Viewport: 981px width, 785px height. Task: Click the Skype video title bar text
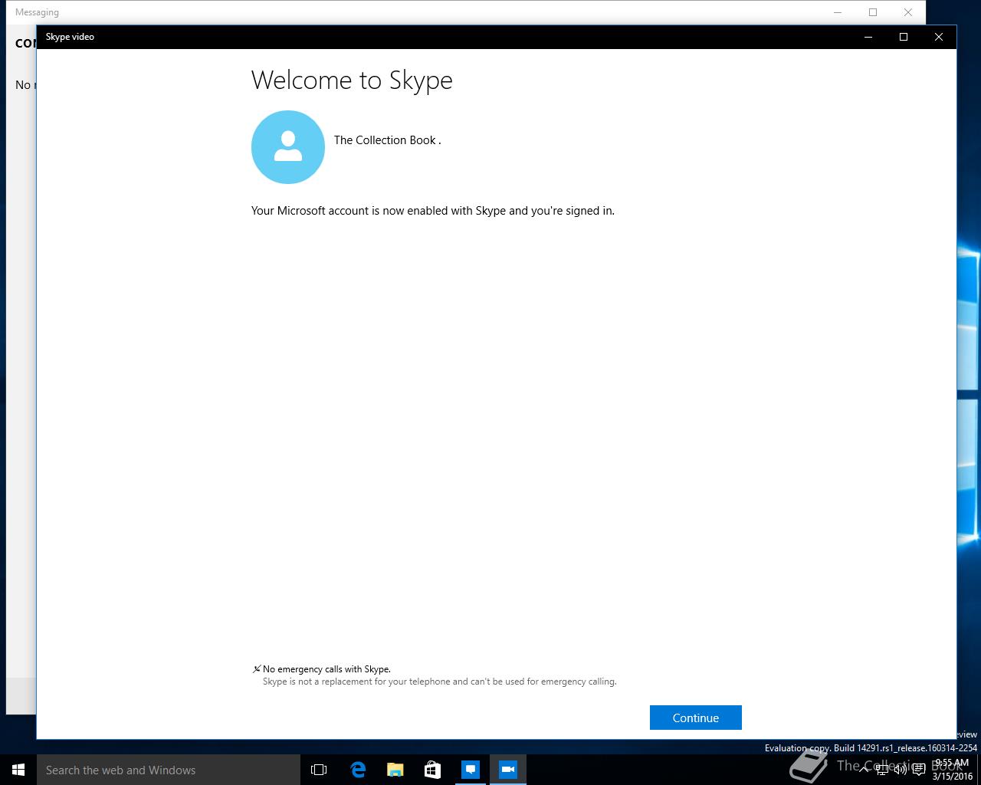pyautogui.click(x=70, y=37)
